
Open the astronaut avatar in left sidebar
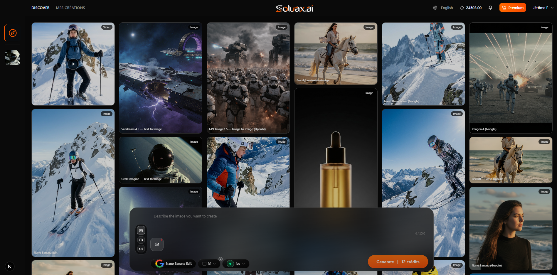[13, 58]
